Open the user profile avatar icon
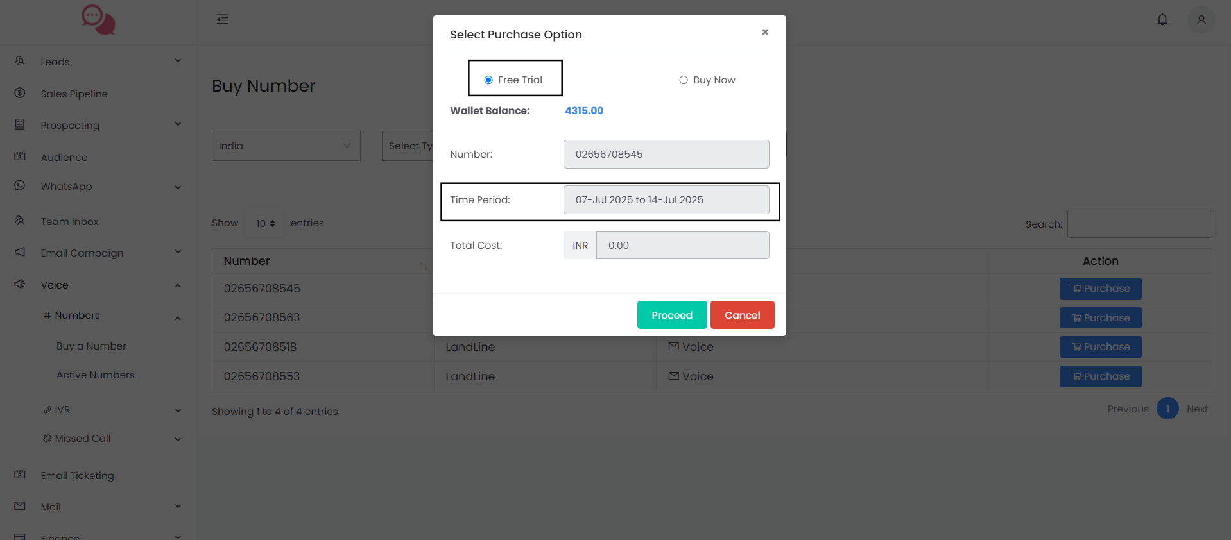 (1201, 20)
